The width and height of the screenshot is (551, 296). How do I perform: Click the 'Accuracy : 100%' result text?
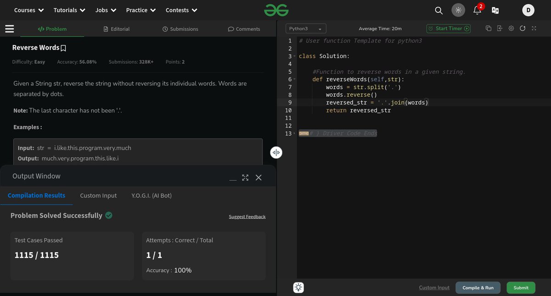(x=169, y=270)
